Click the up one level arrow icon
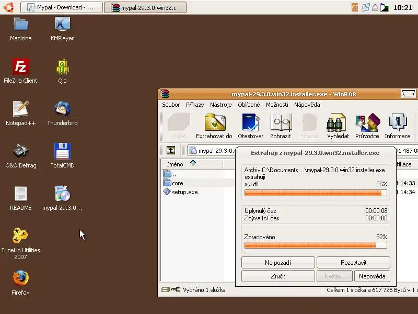Viewport: 418px width, 314px height. (x=171, y=150)
